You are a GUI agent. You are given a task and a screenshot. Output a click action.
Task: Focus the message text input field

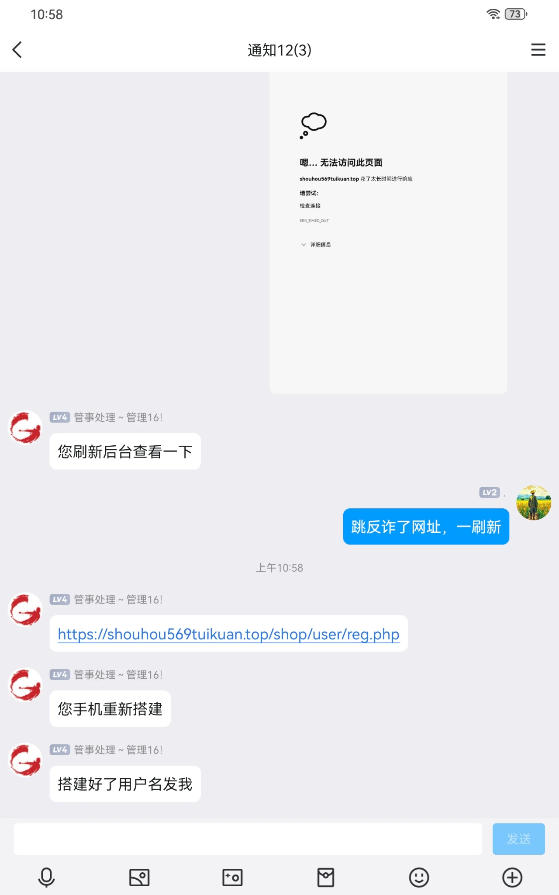pyautogui.click(x=248, y=839)
